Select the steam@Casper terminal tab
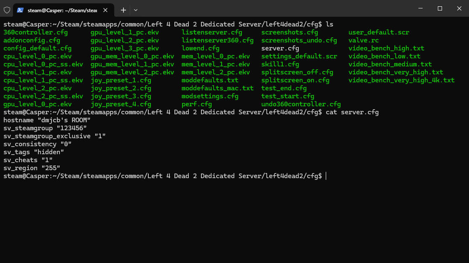 point(63,10)
